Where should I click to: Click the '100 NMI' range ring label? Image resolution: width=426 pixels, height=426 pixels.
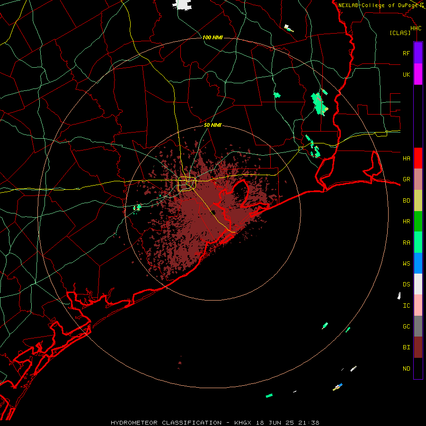(213, 37)
